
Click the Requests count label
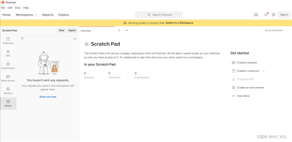pos(89,77)
